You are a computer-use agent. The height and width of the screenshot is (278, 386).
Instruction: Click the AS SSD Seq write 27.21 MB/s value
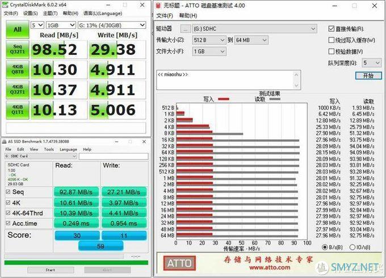point(124,192)
